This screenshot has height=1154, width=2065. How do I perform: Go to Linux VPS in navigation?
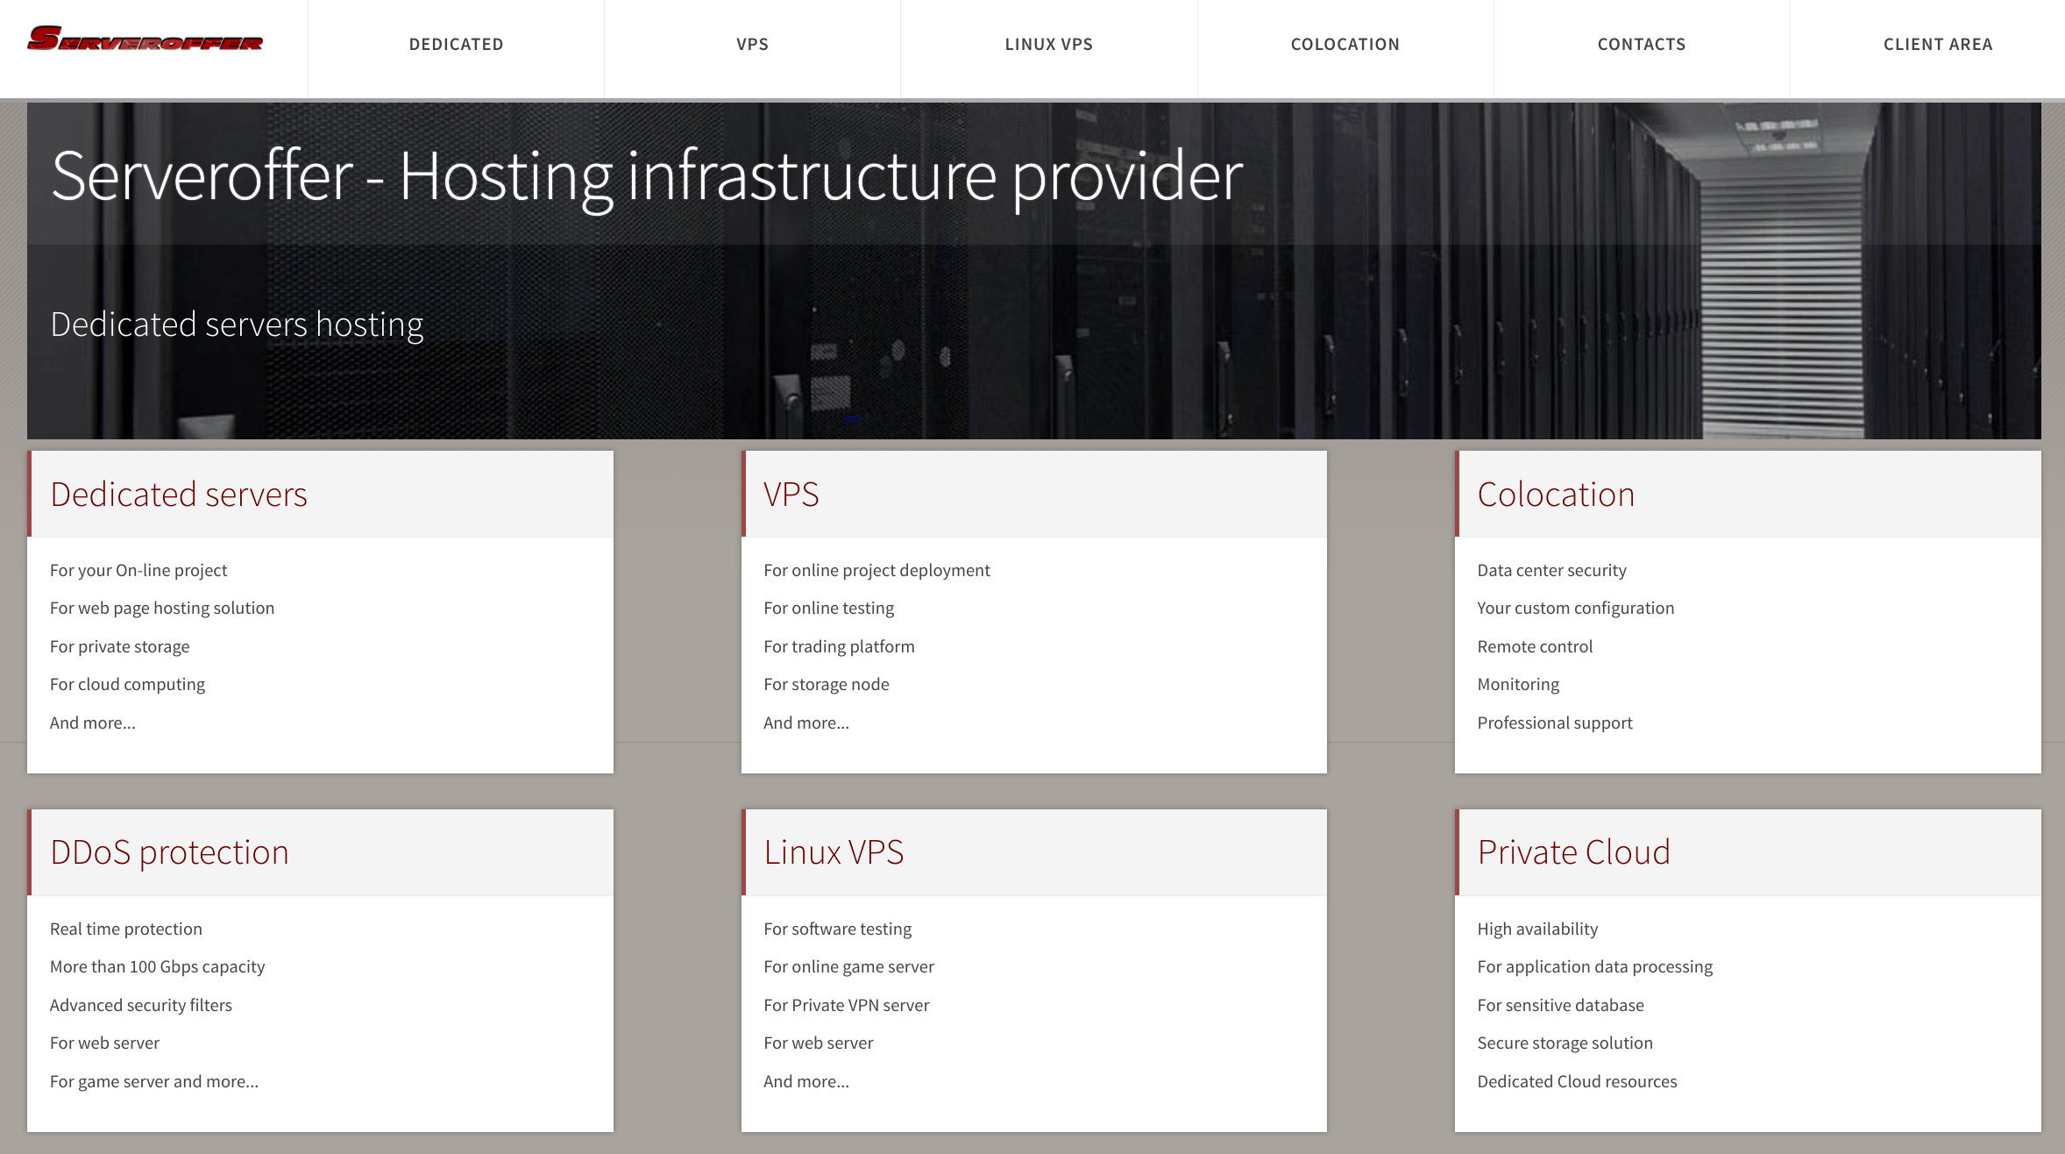coord(1048,45)
